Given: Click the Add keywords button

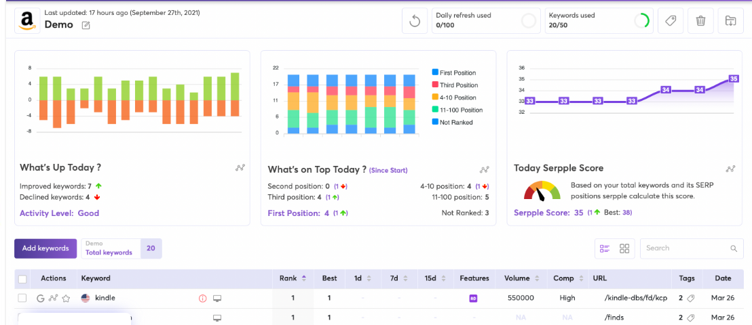Looking at the screenshot, I should tap(45, 248).
